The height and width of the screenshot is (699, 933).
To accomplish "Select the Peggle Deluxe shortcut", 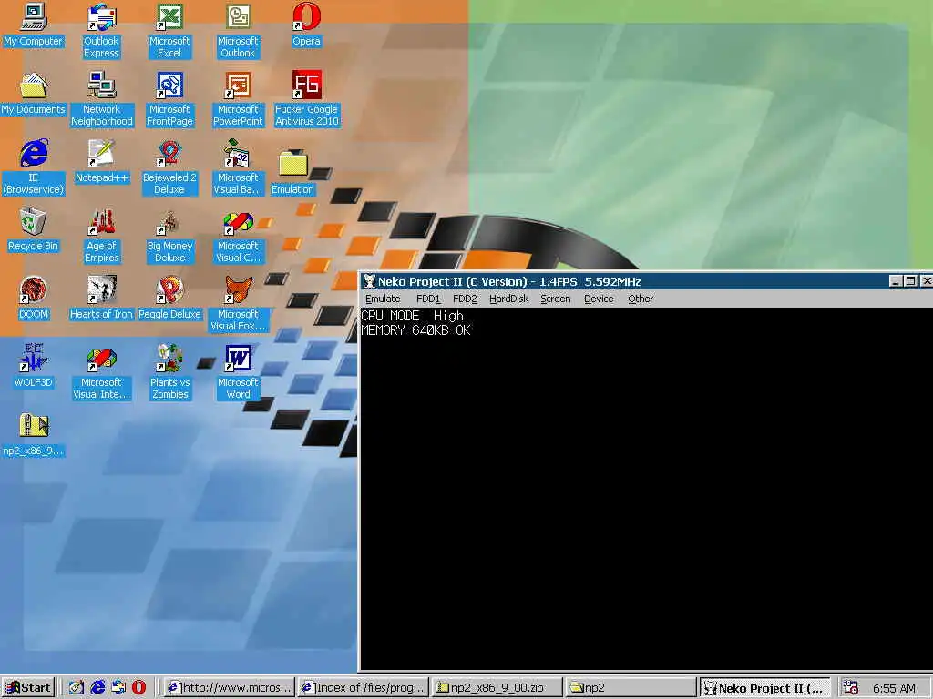I will pos(169,299).
